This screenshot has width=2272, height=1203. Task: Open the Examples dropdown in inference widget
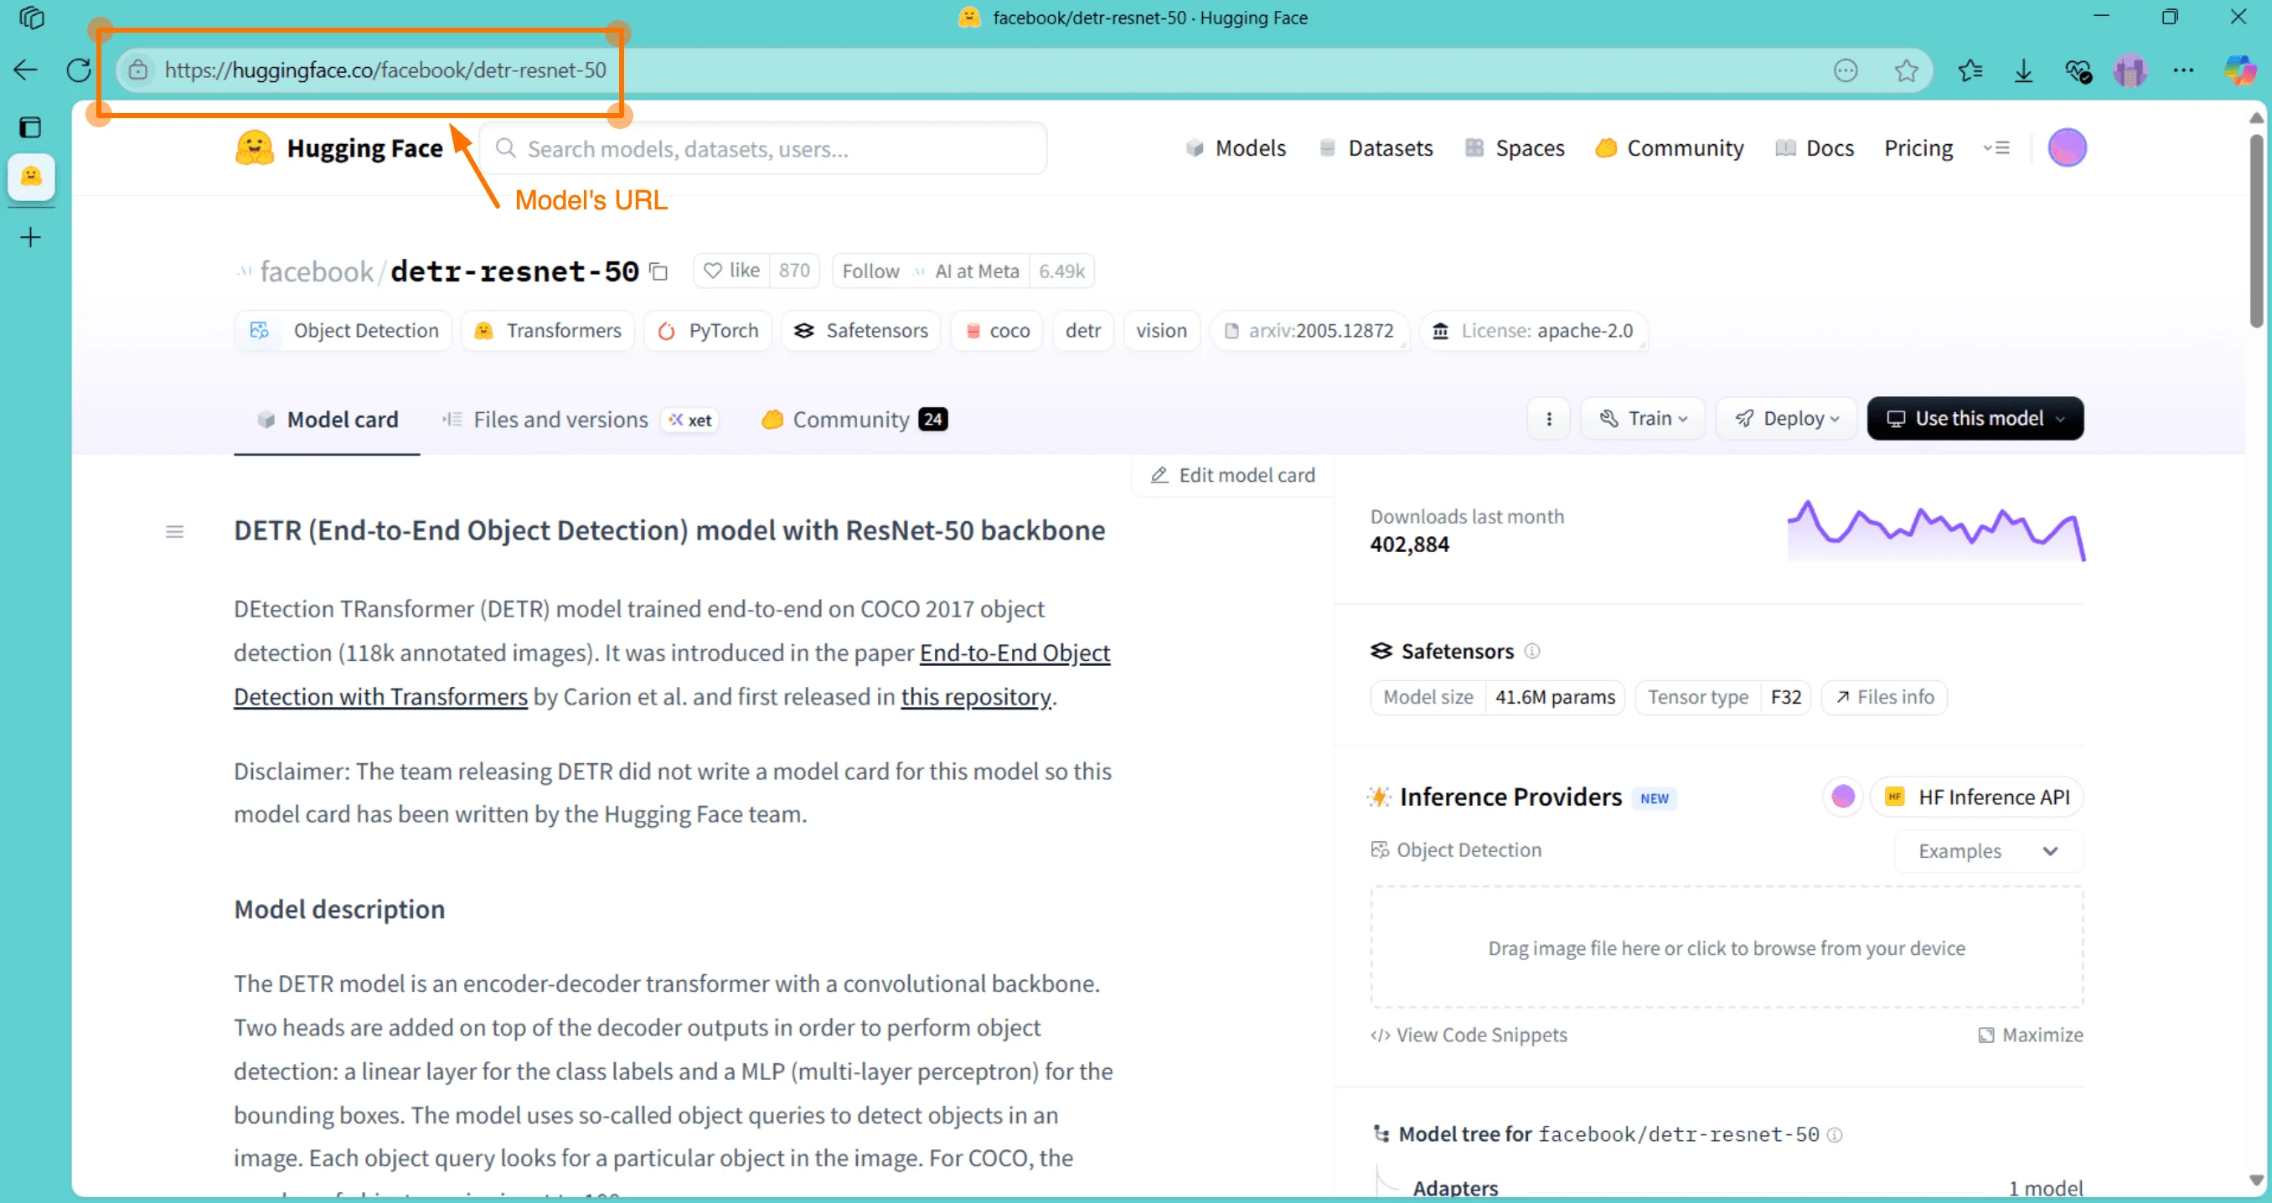pyautogui.click(x=1988, y=851)
